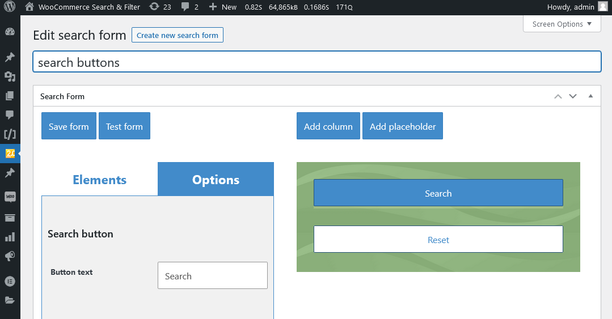
Task: Expand the Screen Options dropdown
Action: 562,24
